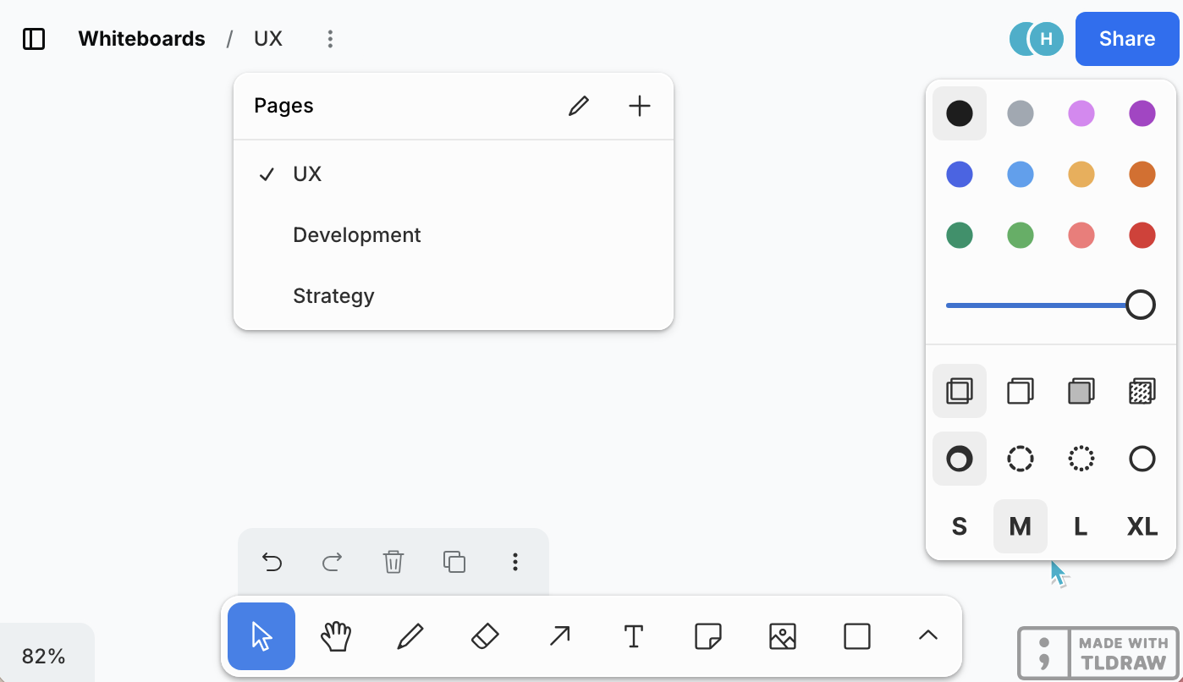Image resolution: width=1183 pixels, height=682 pixels.
Task: Expand more tools with chevron up
Action: [x=928, y=636]
